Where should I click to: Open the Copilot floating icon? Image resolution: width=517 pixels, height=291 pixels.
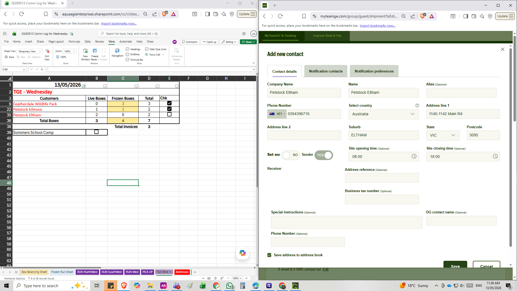pyautogui.click(x=243, y=253)
